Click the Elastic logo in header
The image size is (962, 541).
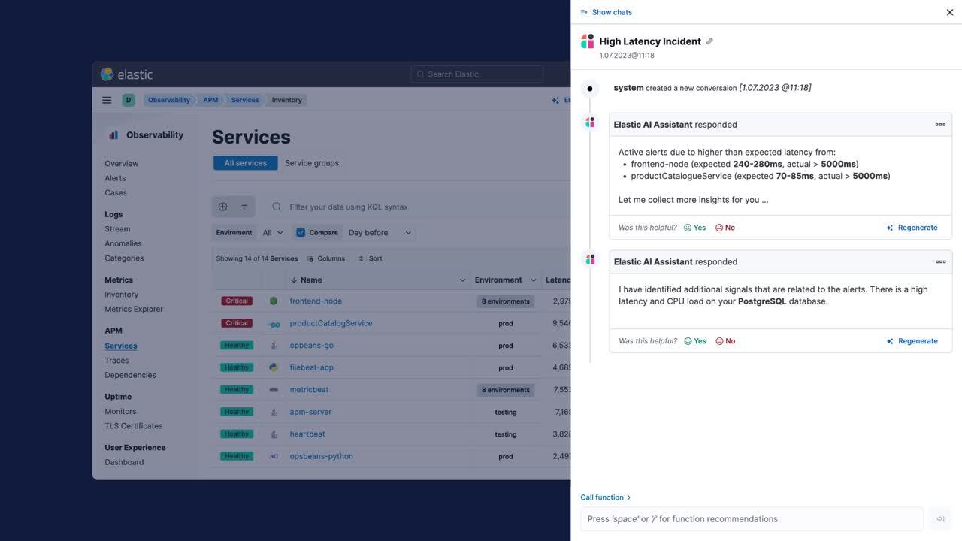[127, 74]
